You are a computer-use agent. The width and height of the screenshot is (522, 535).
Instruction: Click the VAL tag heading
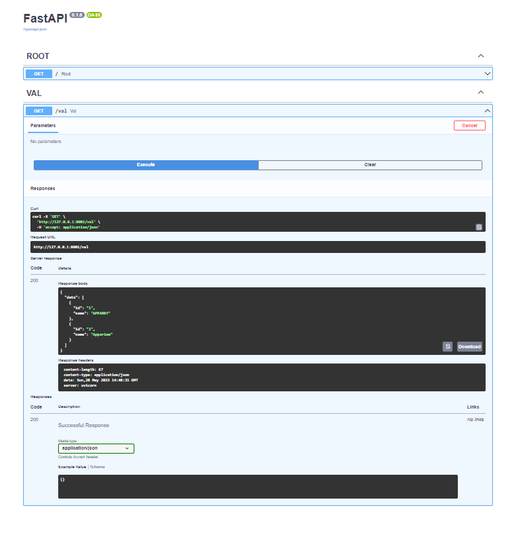[x=34, y=93]
